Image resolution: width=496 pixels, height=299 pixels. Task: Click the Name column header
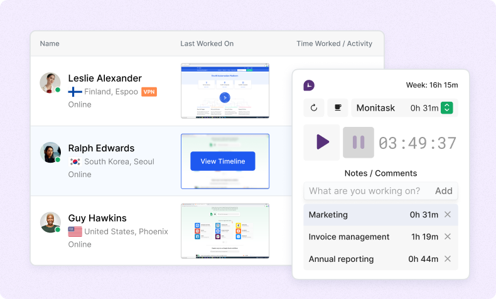tap(50, 44)
